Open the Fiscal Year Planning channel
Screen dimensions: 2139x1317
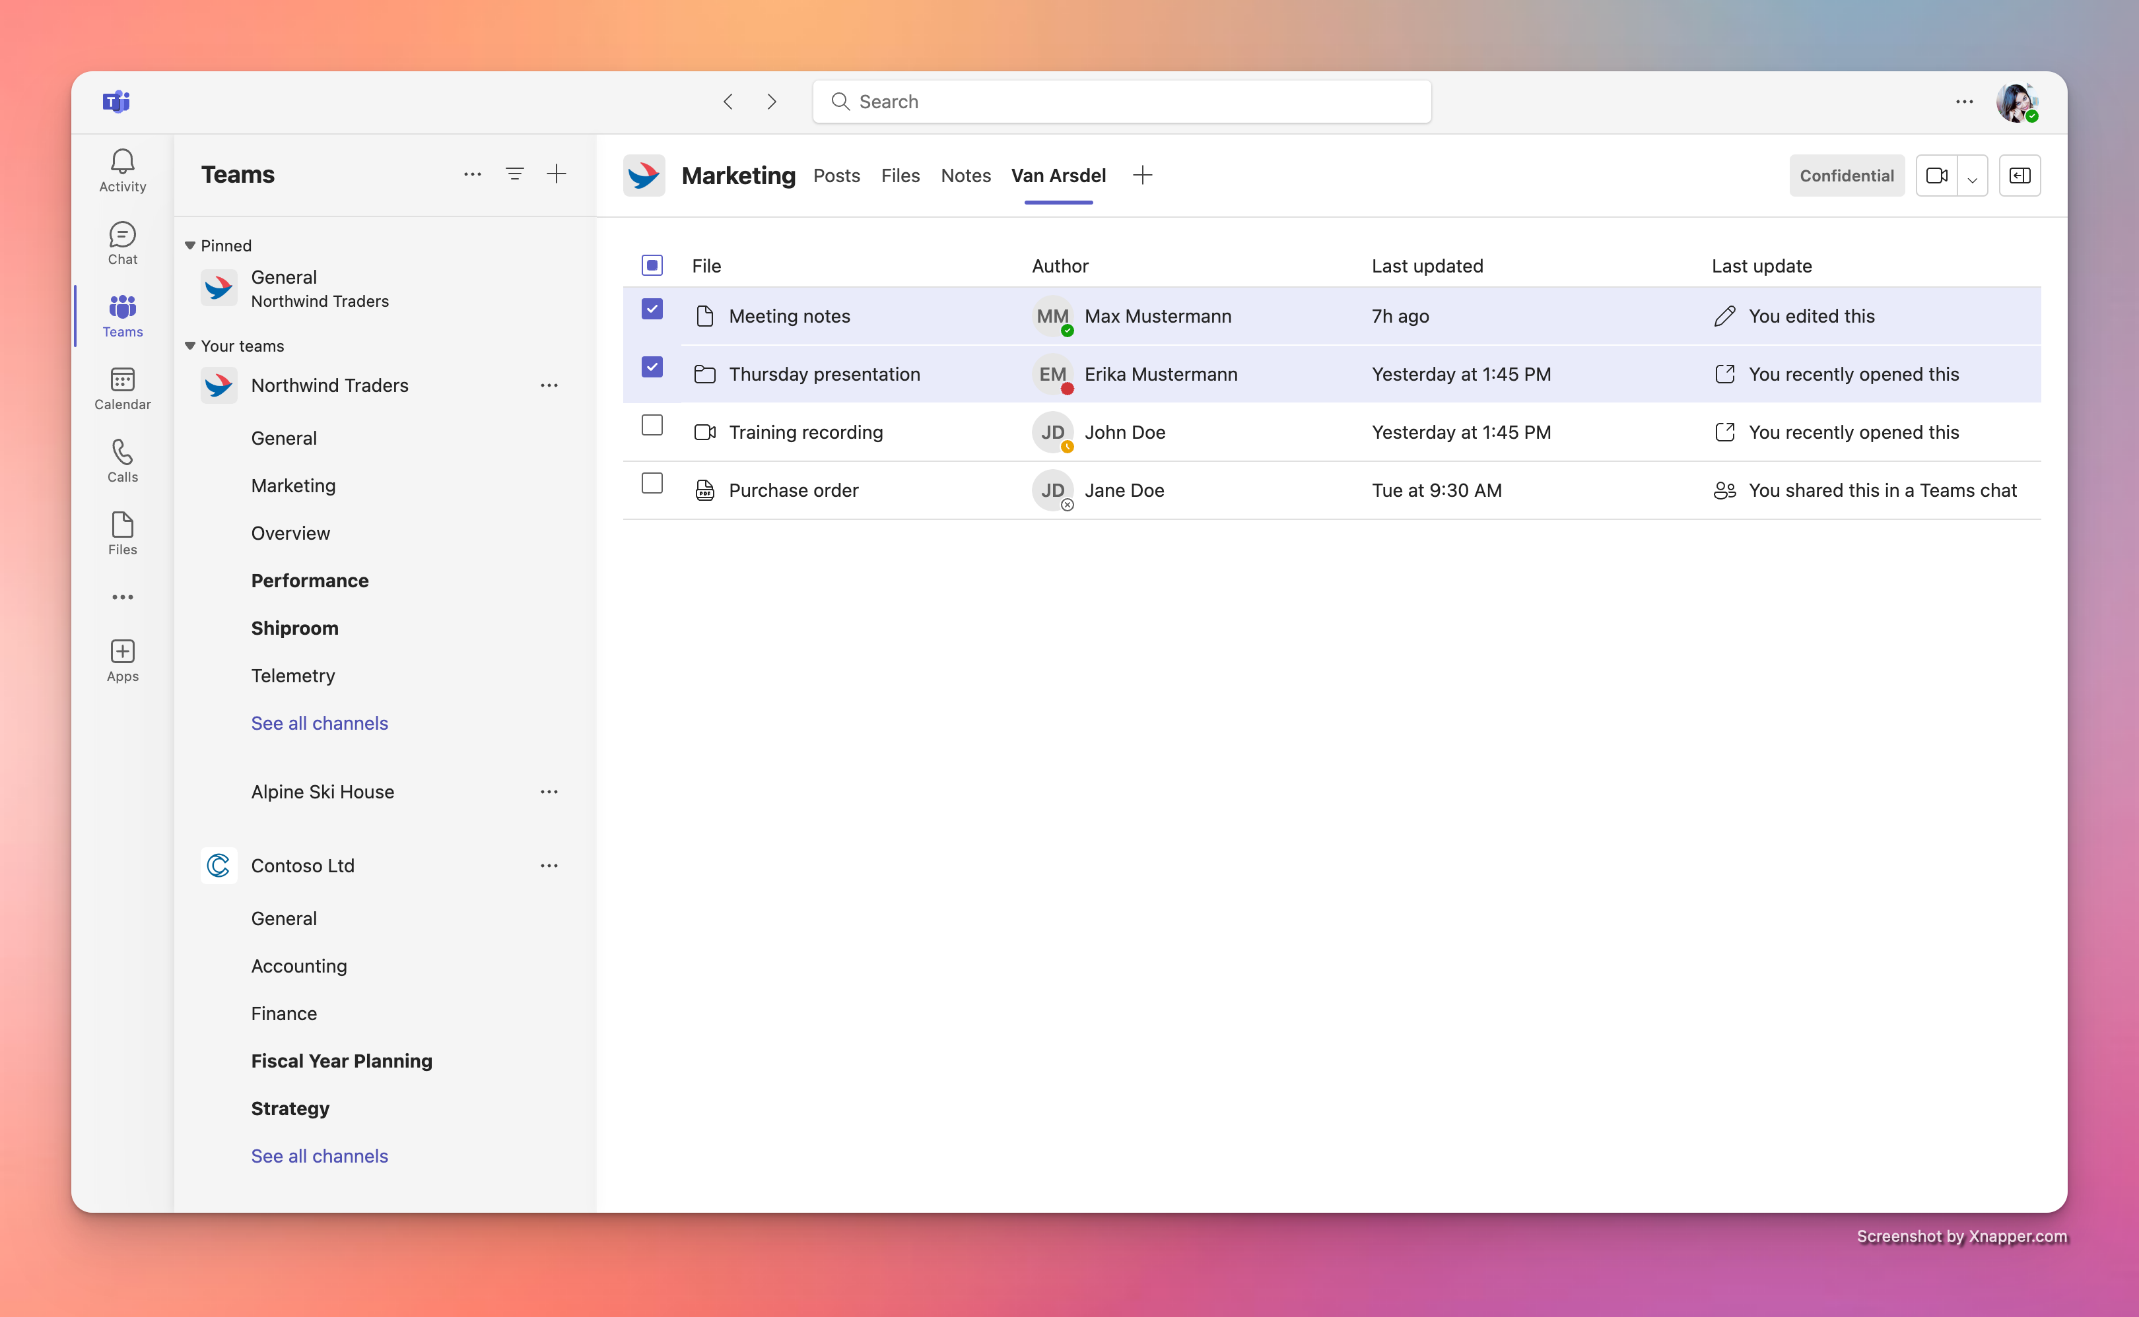tap(341, 1061)
